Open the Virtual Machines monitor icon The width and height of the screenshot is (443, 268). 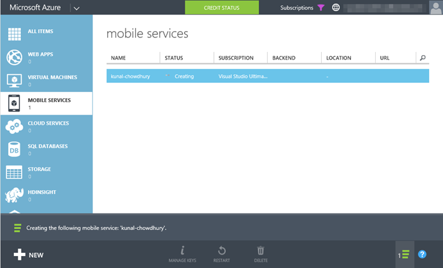(14, 80)
